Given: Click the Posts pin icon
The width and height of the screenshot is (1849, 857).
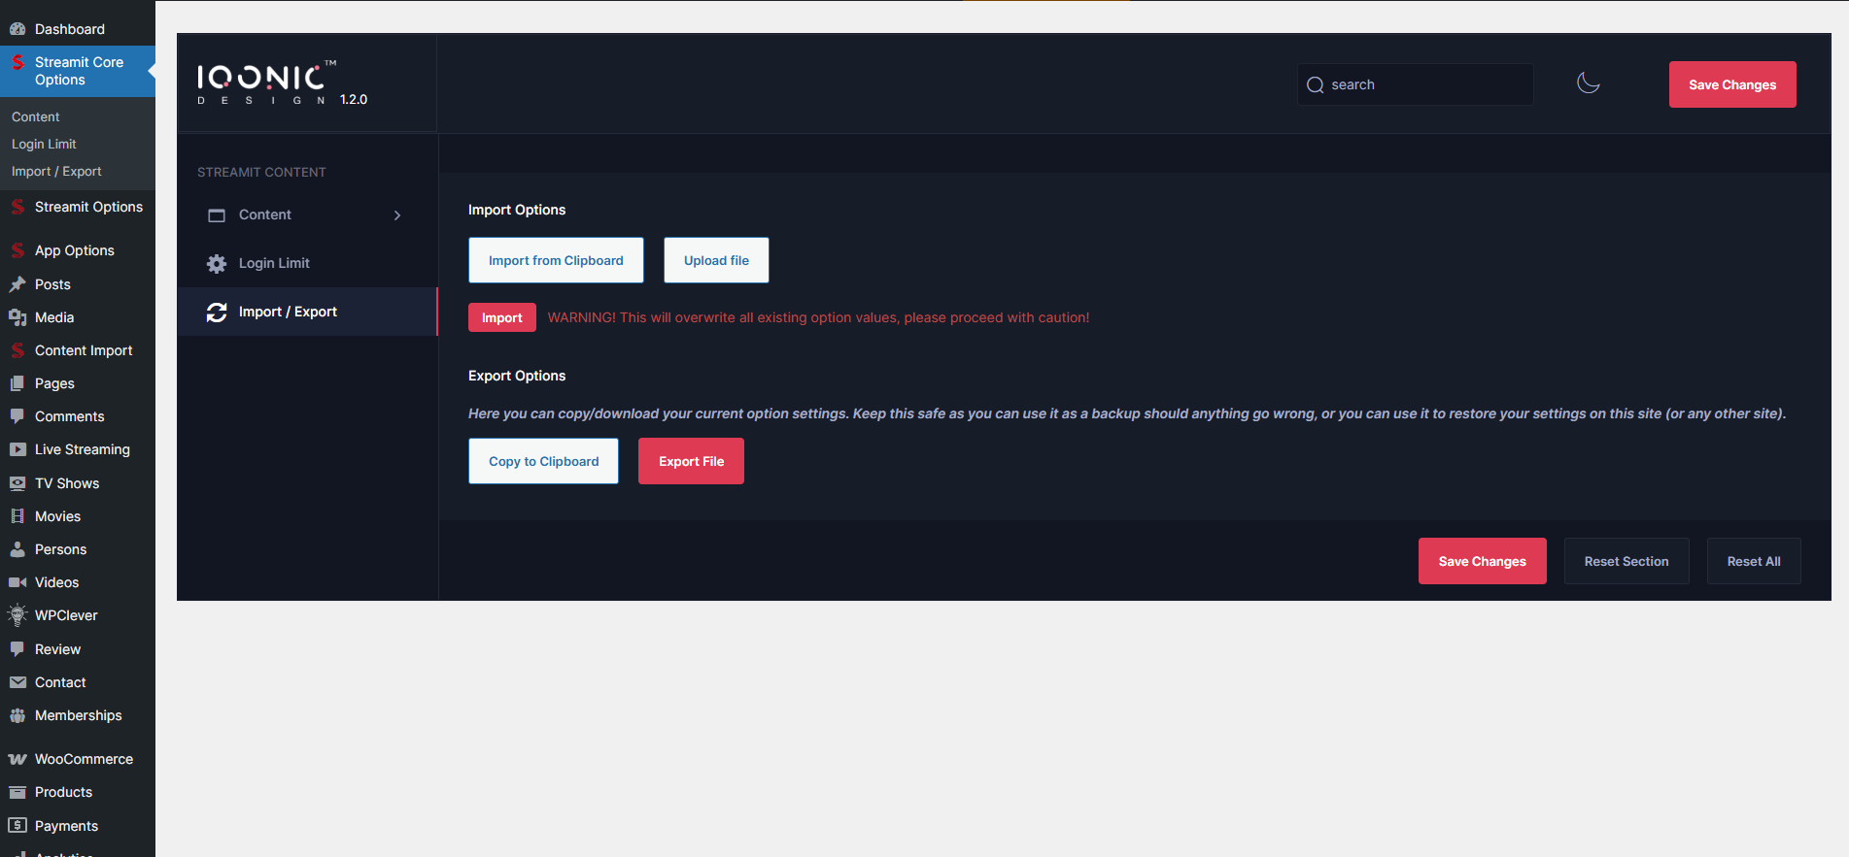Looking at the screenshot, I should (x=17, y=284).
